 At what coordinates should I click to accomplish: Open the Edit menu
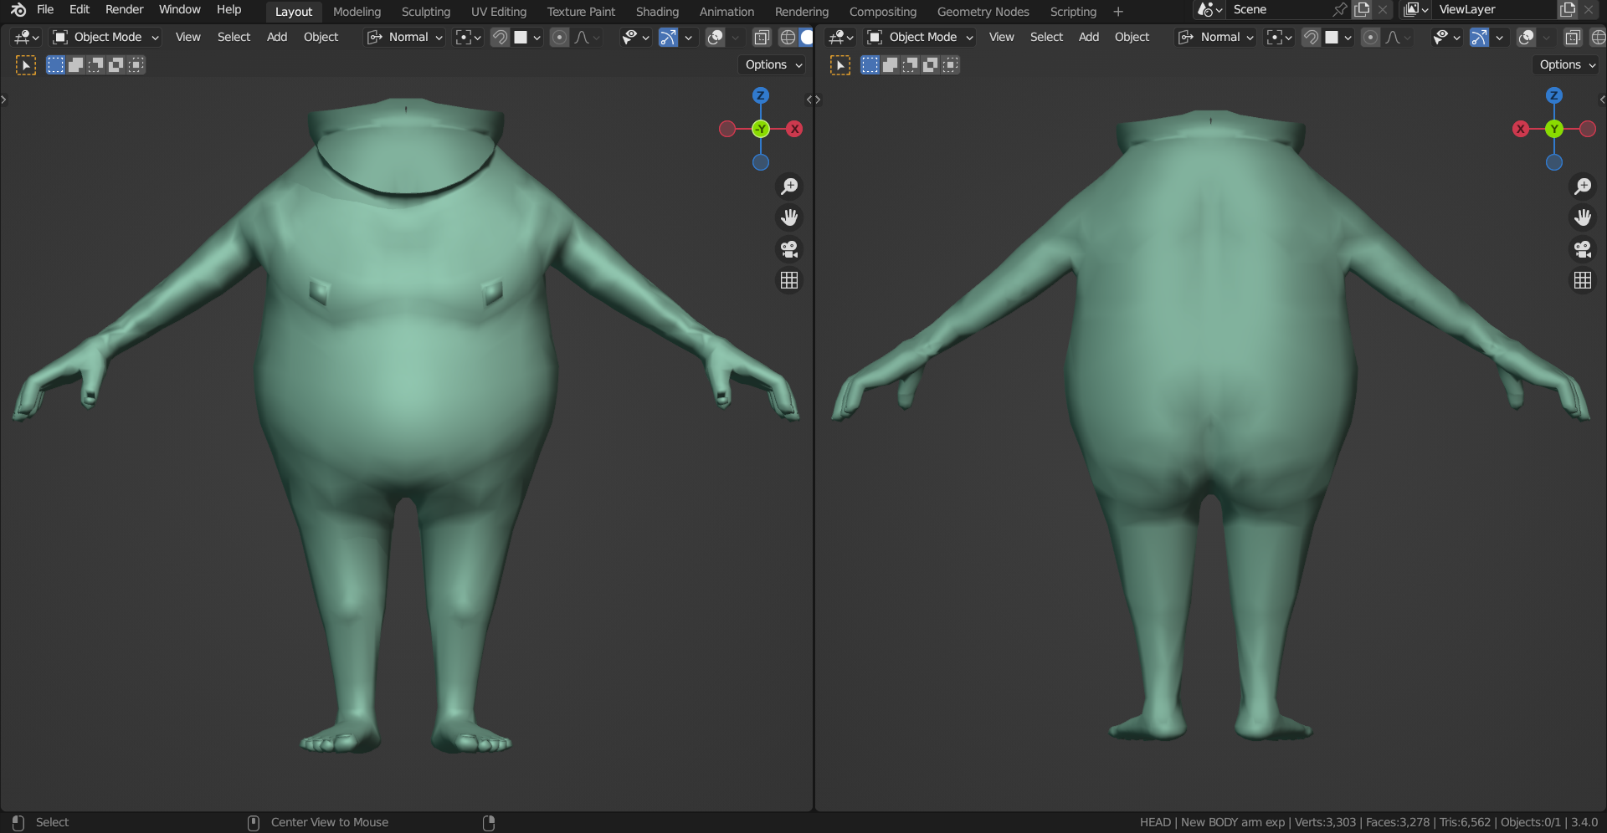(80, 10)
